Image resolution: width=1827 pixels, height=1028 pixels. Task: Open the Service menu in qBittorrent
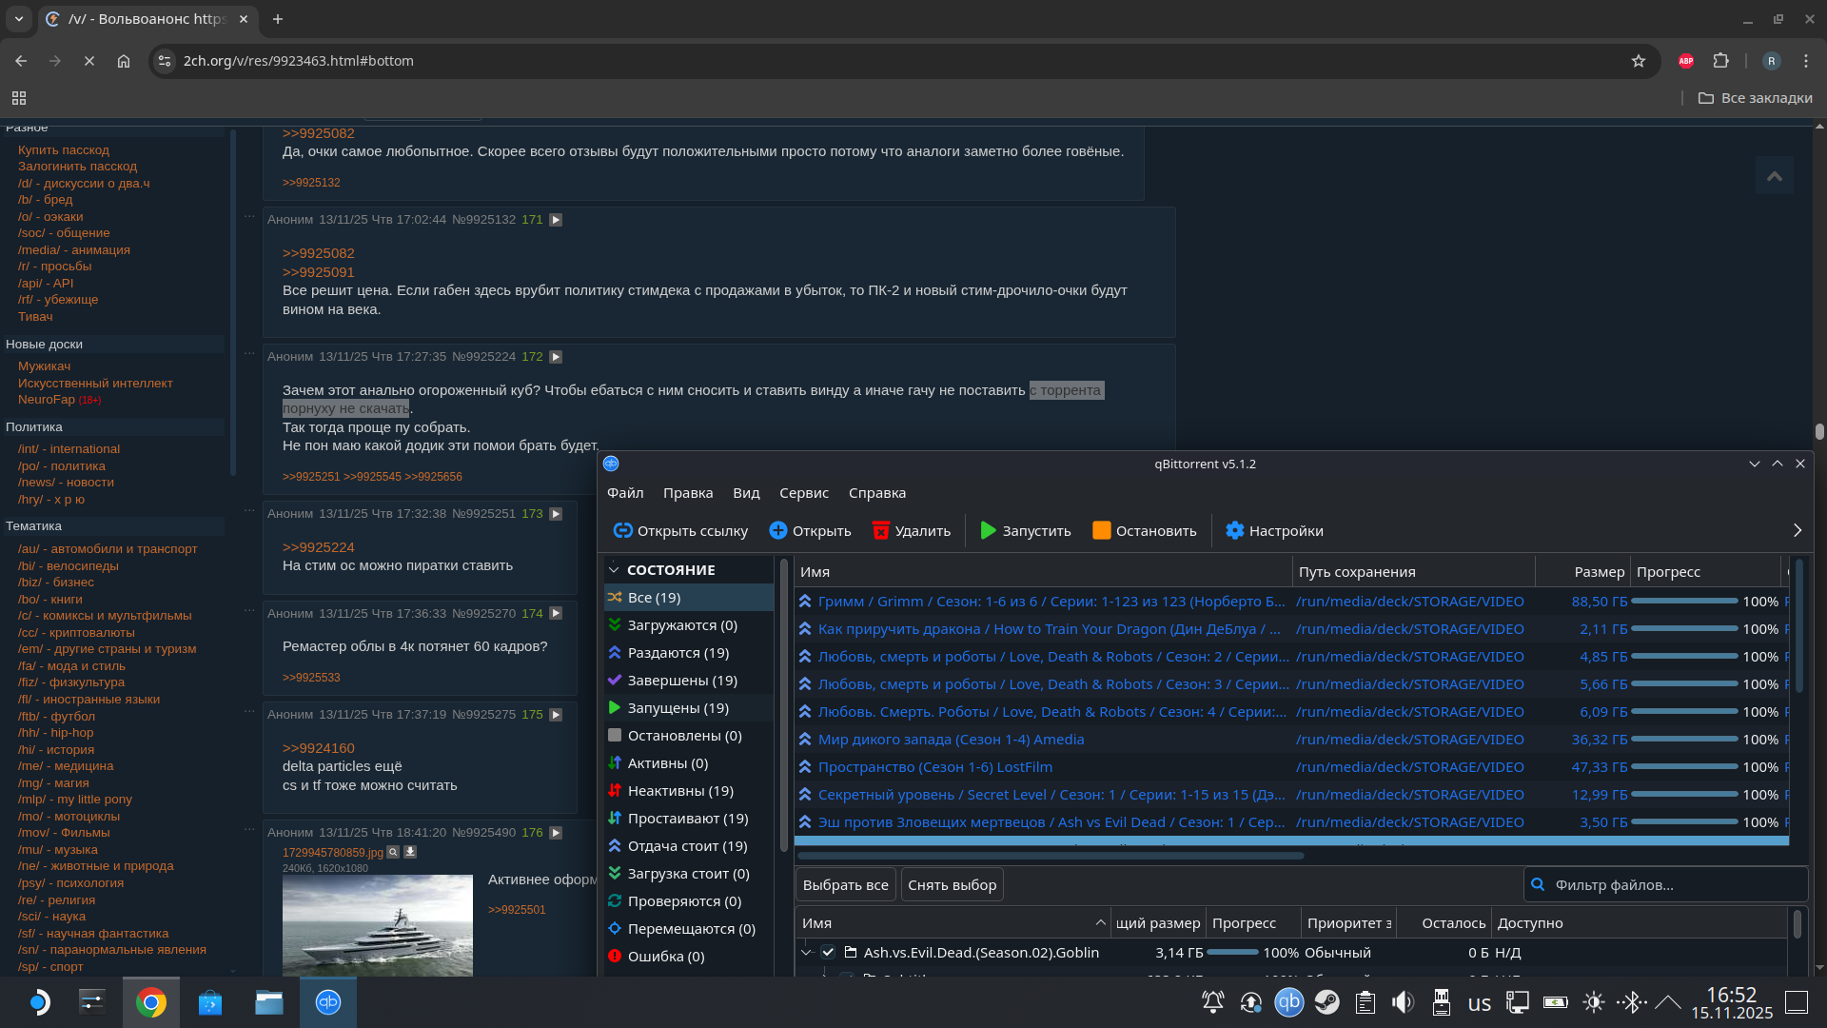pyautogui.click(x=803, y=493)
